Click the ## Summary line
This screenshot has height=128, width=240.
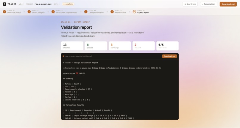pos(68,79)
